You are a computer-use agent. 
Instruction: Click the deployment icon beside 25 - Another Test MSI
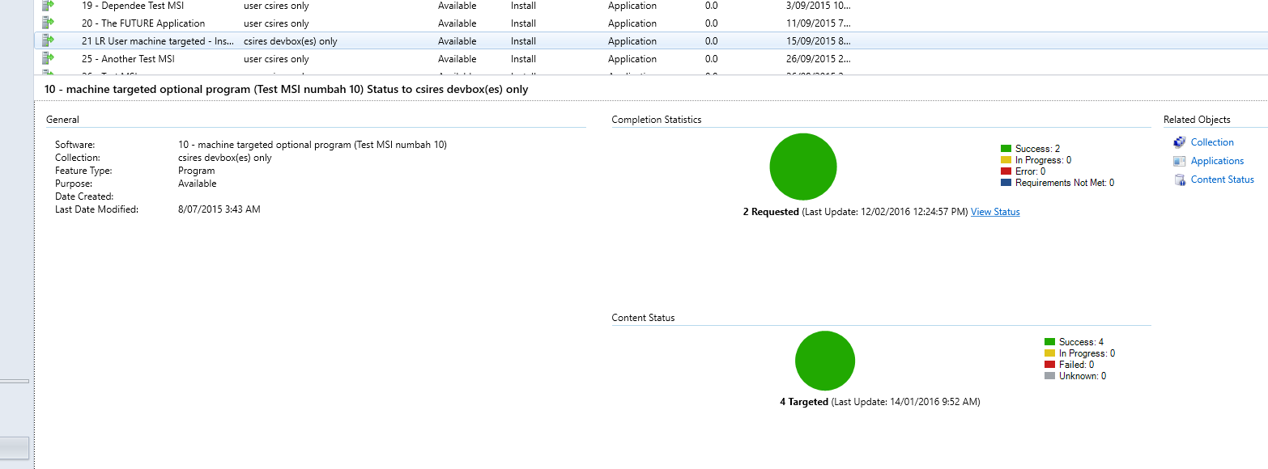click(48, 58)
